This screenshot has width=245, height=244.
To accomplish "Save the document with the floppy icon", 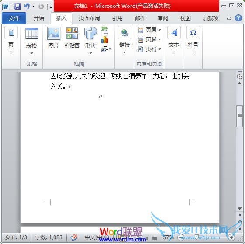I will (x=17, y=7).
